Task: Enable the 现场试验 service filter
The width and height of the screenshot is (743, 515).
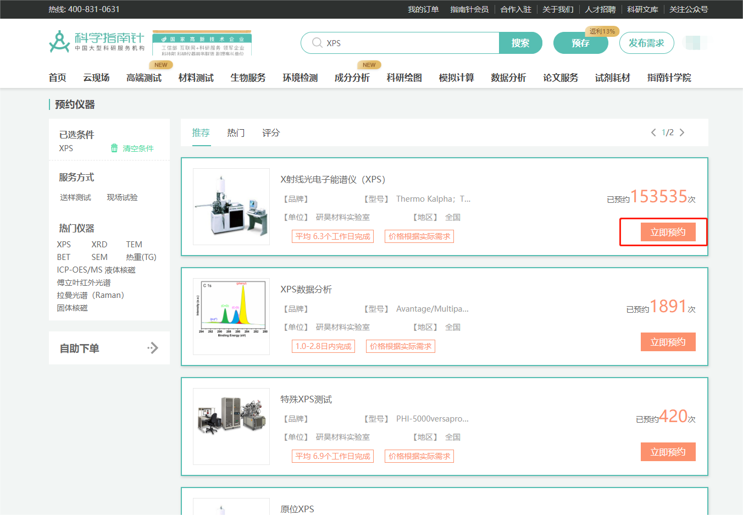Action: 121,197
